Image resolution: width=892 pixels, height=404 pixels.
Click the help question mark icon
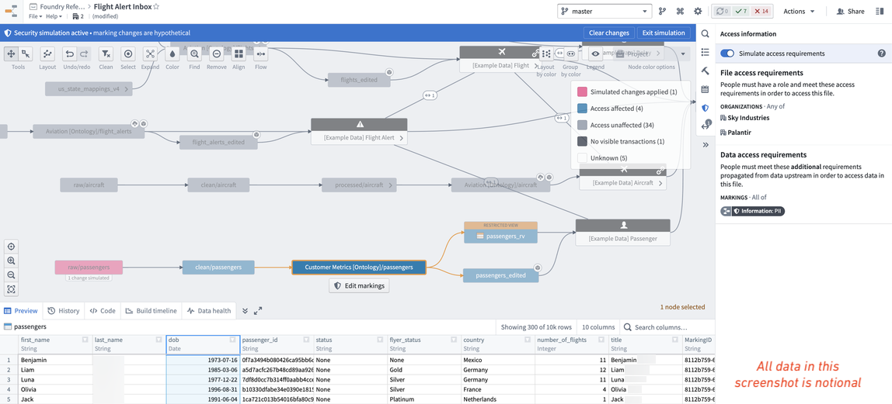tap(881, 54)
